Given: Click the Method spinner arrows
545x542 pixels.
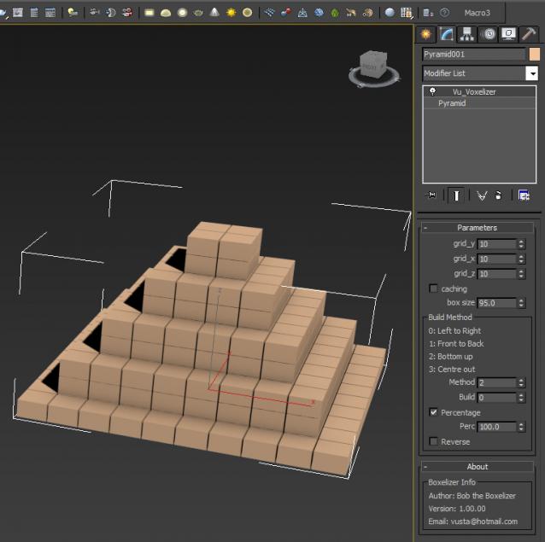Looking at the screenshot, I should [521, 382].
